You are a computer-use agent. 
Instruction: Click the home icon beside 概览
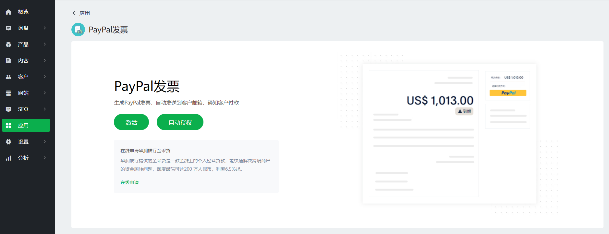tap(8, 12)
